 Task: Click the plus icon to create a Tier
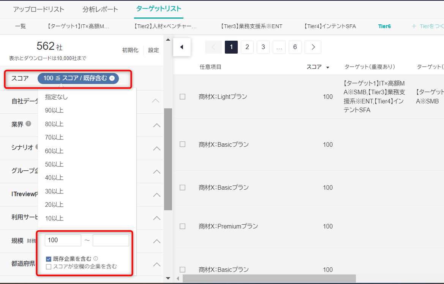point(414,26)
